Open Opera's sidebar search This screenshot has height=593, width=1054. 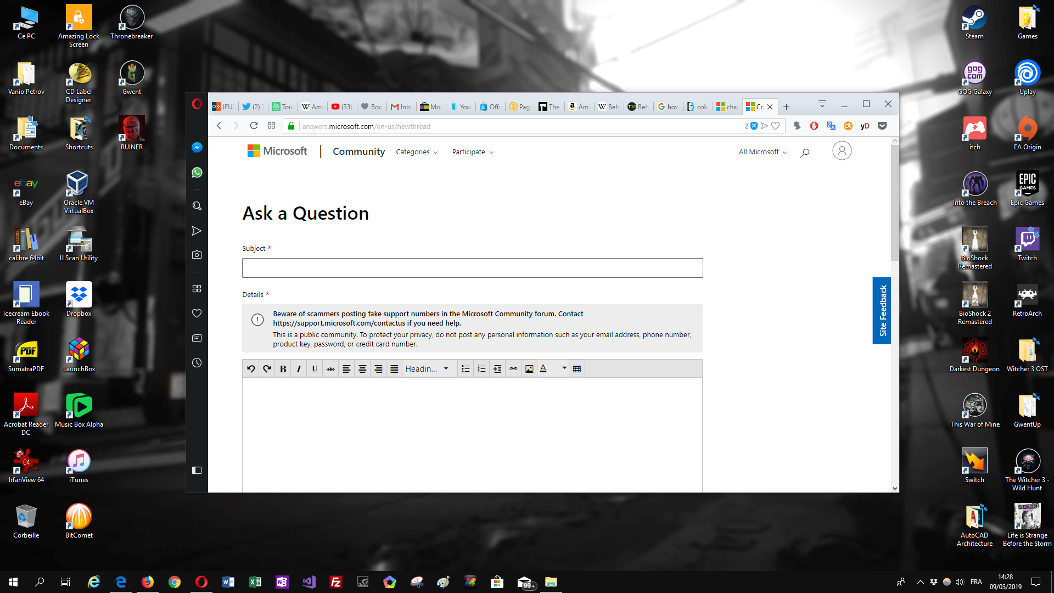197,205
